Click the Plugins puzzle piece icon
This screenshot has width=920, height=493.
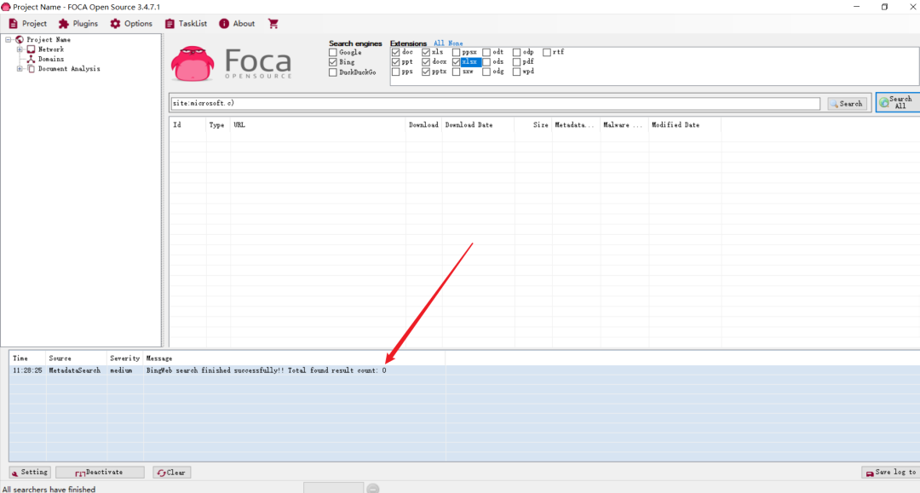pyautogui.click(x=63, y=24)
